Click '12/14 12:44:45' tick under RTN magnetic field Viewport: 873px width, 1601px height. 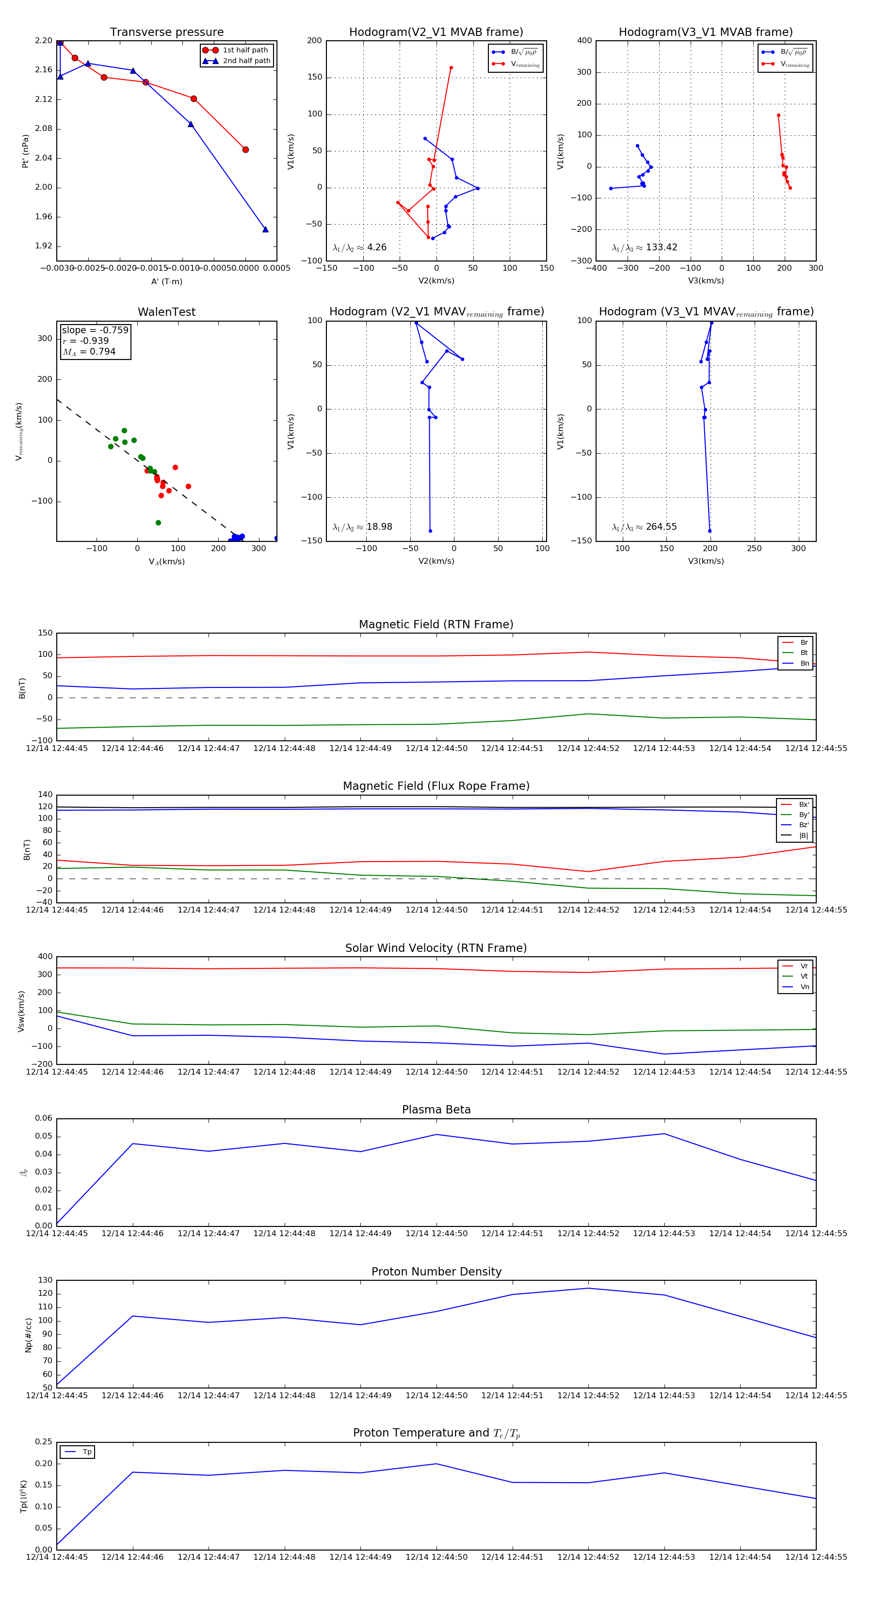tap(57, 748)
